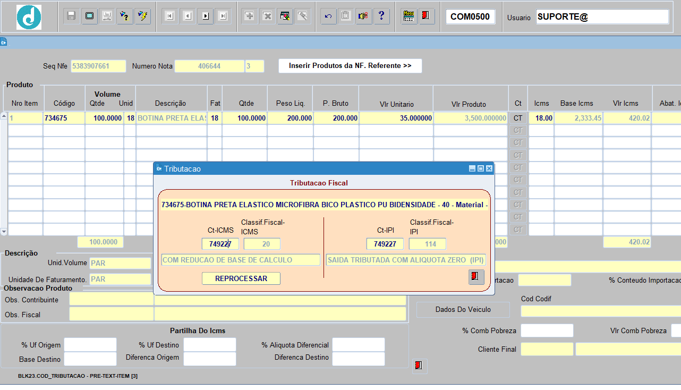Click Base Icms cell 2,333.45
The image size is (681, 390).
pos(578,118)
